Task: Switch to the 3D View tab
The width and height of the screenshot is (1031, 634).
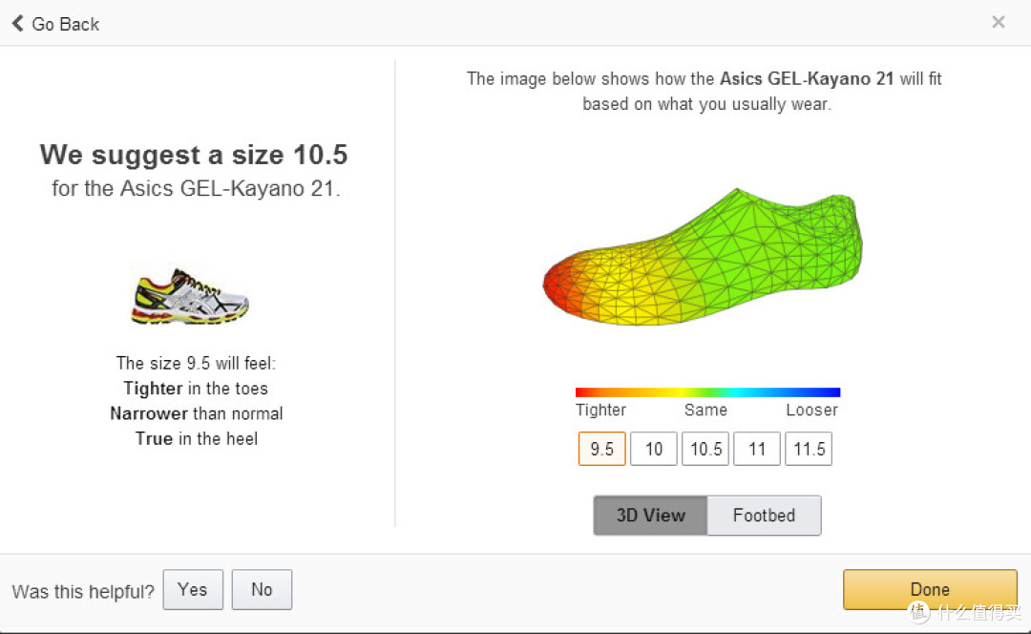Action: pyautogui.click(x=650, y=515)
